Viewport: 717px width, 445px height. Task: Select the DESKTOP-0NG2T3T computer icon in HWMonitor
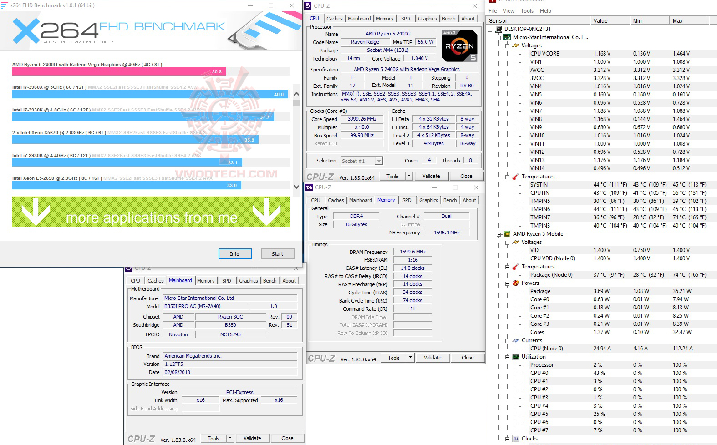[498, 29]
